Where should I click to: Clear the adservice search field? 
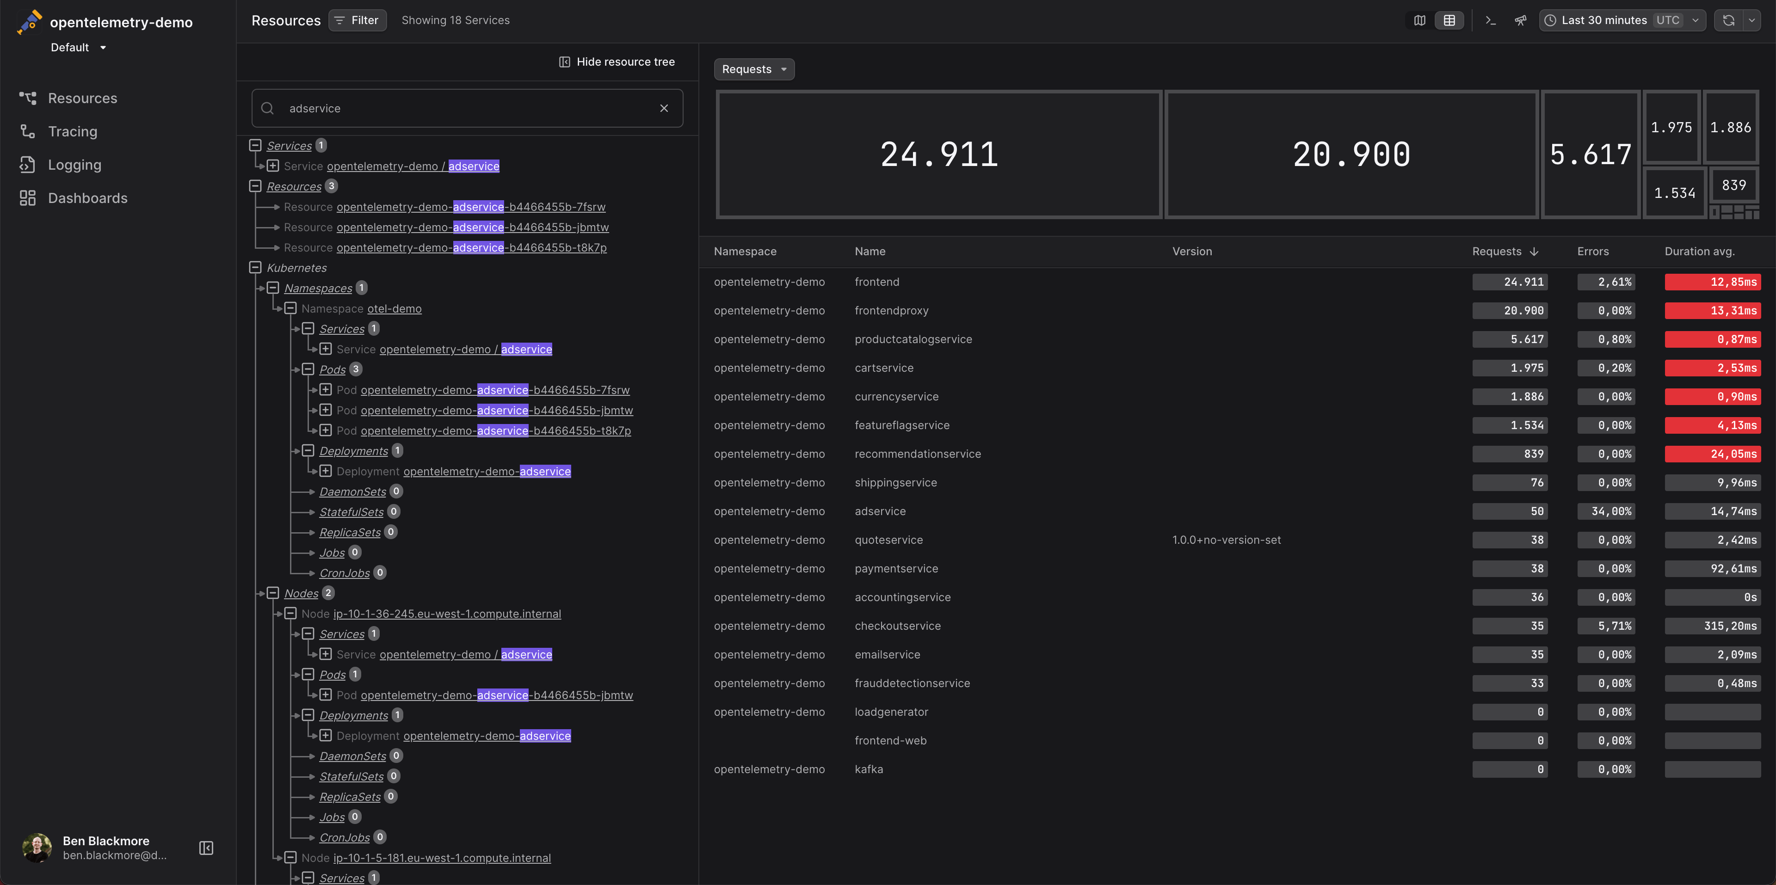(x=664, y=108)
